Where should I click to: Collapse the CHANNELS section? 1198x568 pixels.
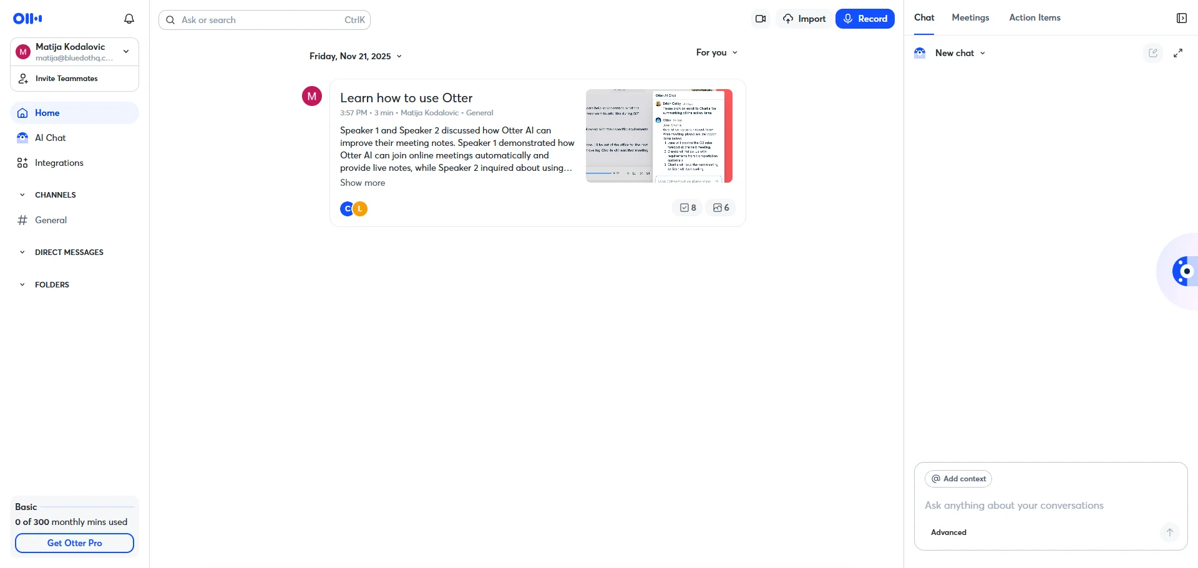coord(22,195)
